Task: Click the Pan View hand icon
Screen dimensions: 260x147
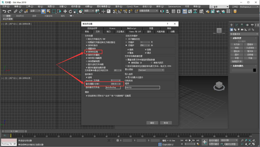Action: coord(246,144)
